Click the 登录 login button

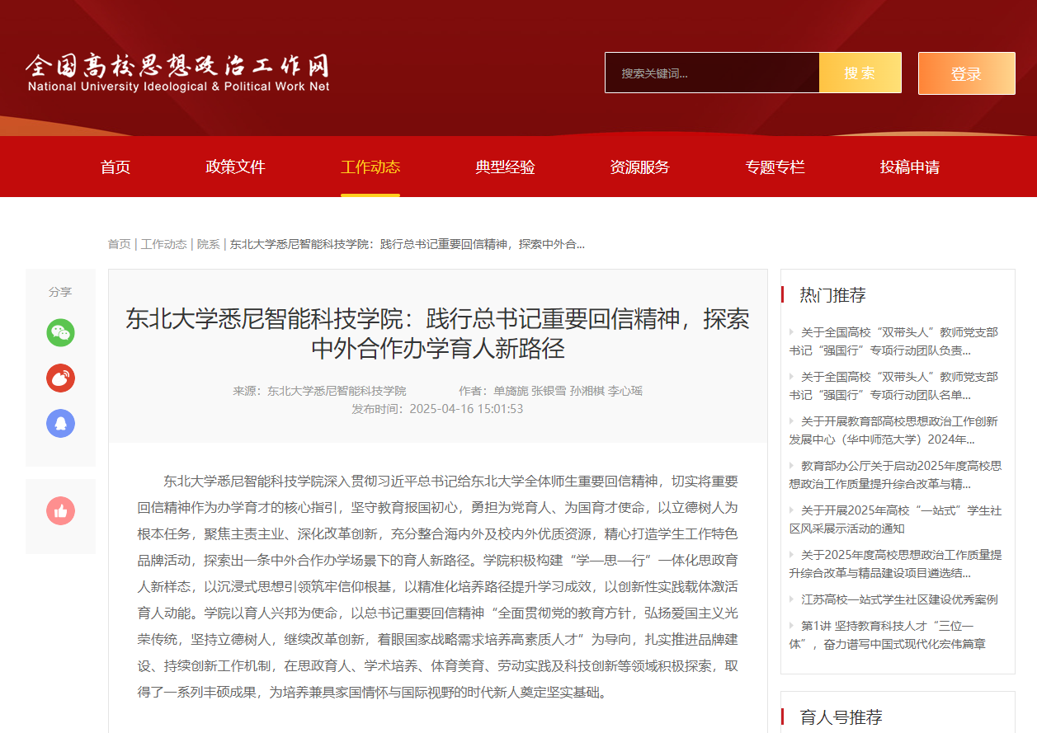[x=966, y=73]
